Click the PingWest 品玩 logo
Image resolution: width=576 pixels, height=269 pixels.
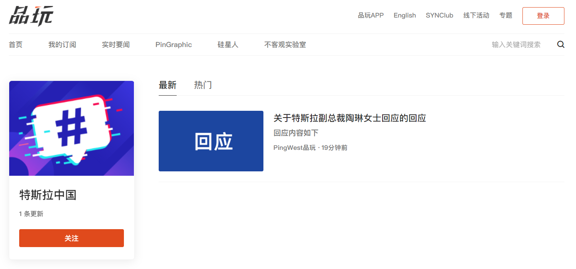(31, 16)
